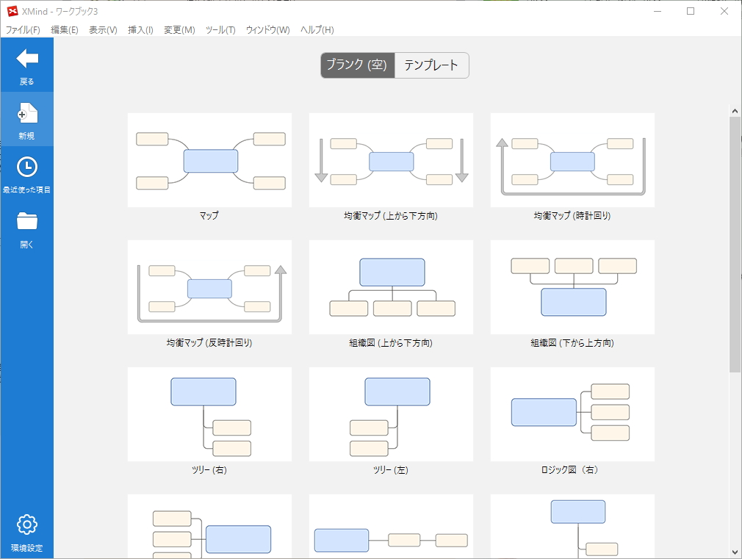Image resolution: width=742 pixels, height=559 pixels.
Task: Open 環境設定 settings gear icon
Action: click(26, 524)
